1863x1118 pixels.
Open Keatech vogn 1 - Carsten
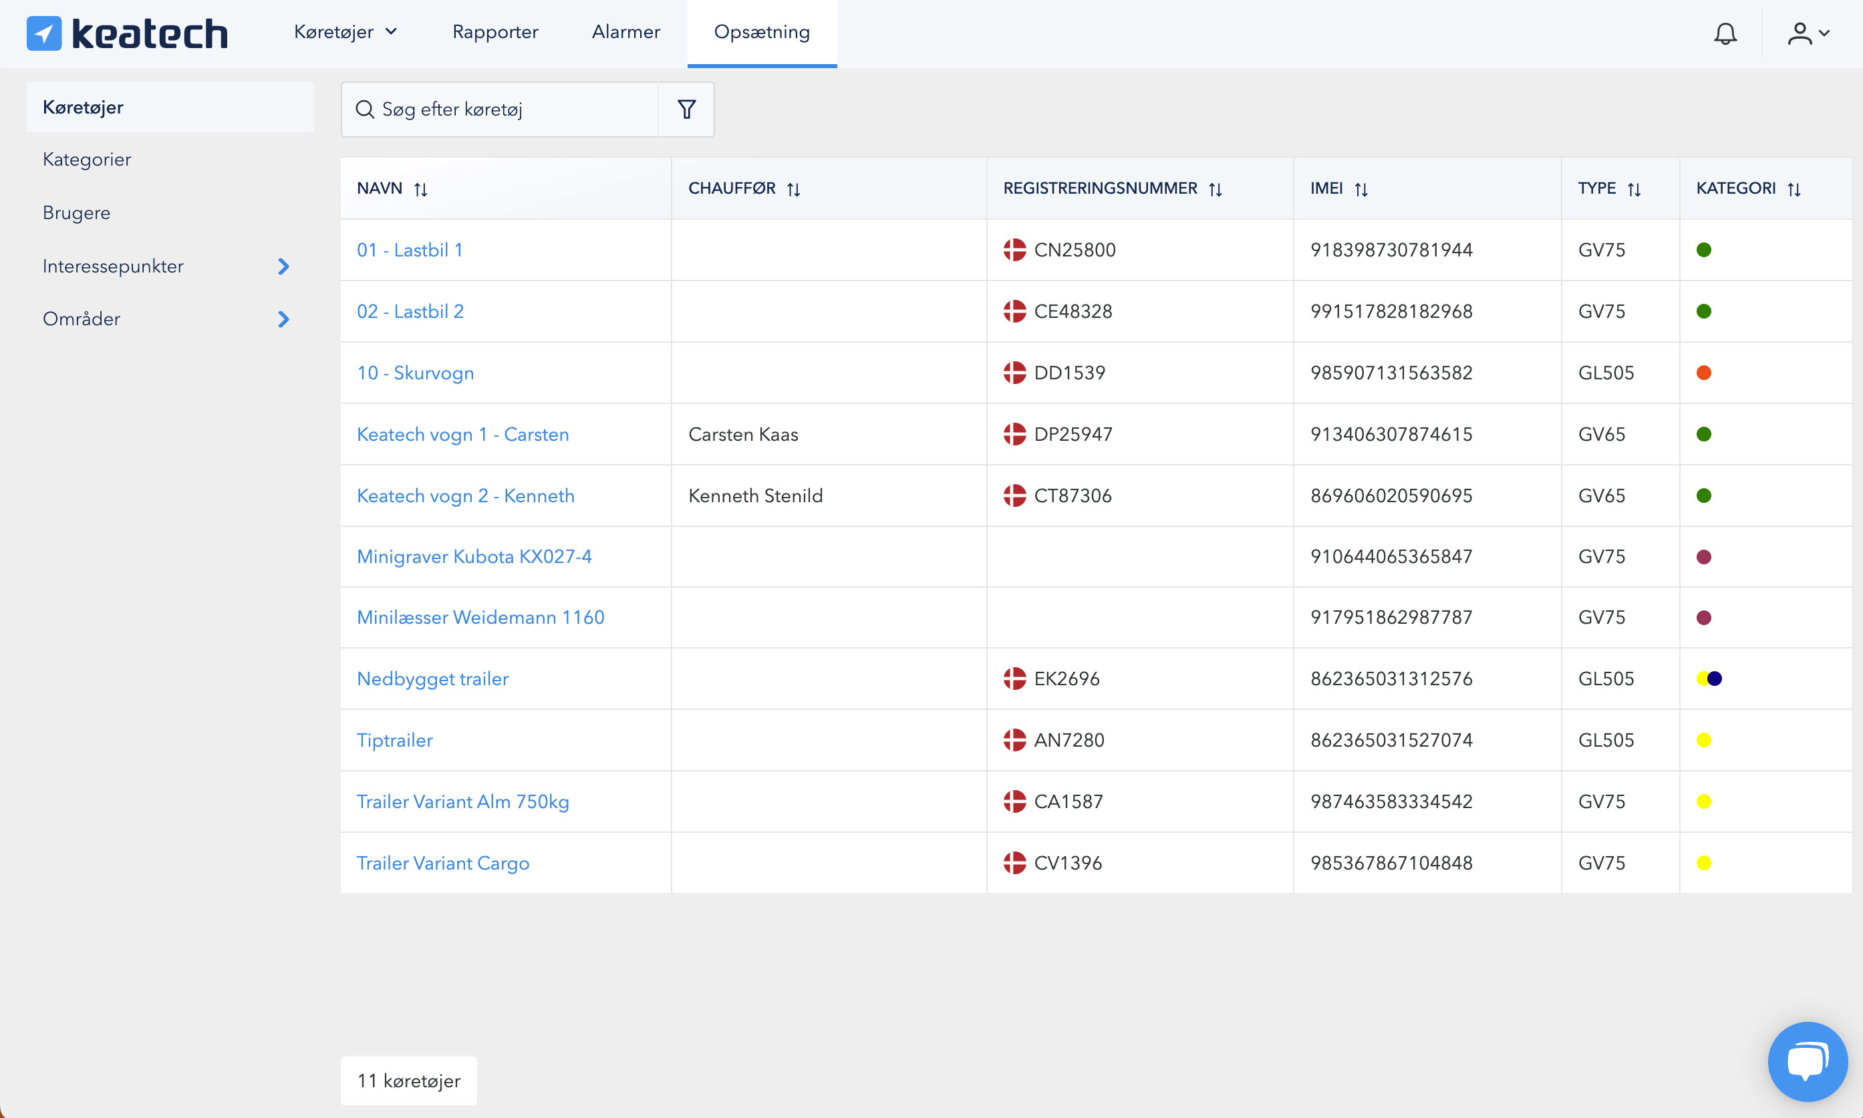pos(462,434)
